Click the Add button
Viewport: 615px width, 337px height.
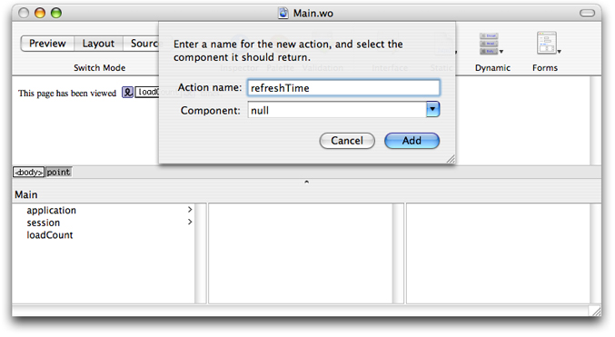pos(412,141)
